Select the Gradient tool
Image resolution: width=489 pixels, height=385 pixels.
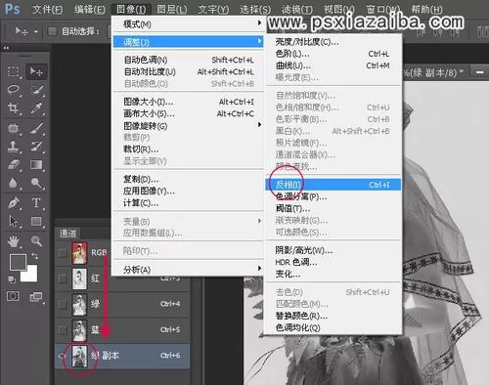pos(36,164)
